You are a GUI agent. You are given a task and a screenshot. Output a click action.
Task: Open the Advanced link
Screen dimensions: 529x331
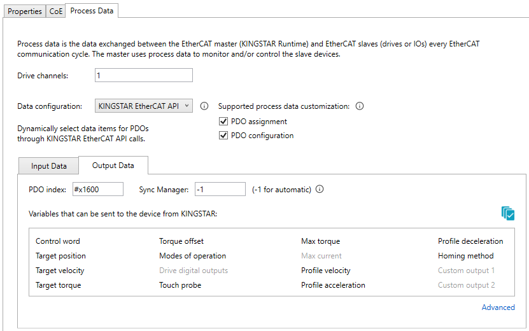498,307
